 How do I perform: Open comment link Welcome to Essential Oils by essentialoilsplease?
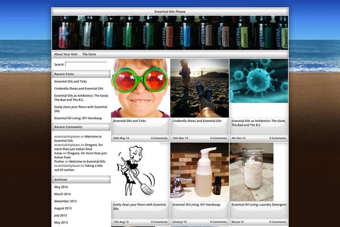point(78,138)
